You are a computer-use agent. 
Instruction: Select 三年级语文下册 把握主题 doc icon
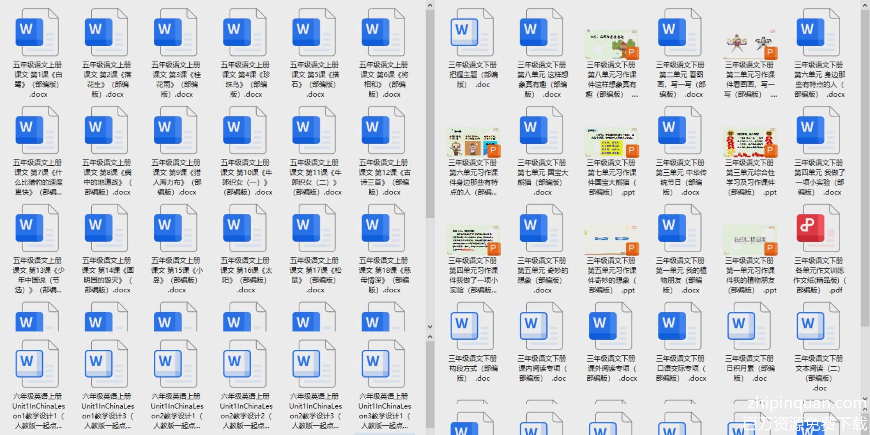coord(472,30)
